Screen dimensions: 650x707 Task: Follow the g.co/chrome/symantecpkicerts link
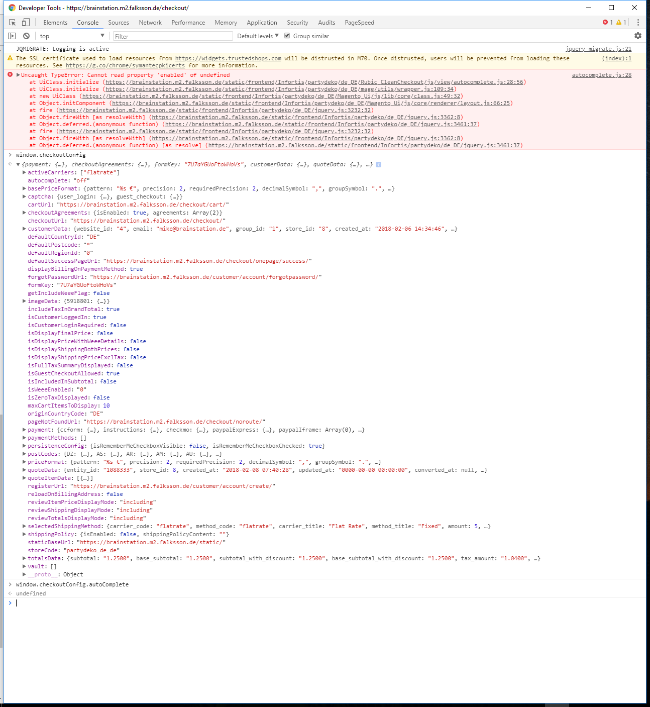tap(126, 65)
